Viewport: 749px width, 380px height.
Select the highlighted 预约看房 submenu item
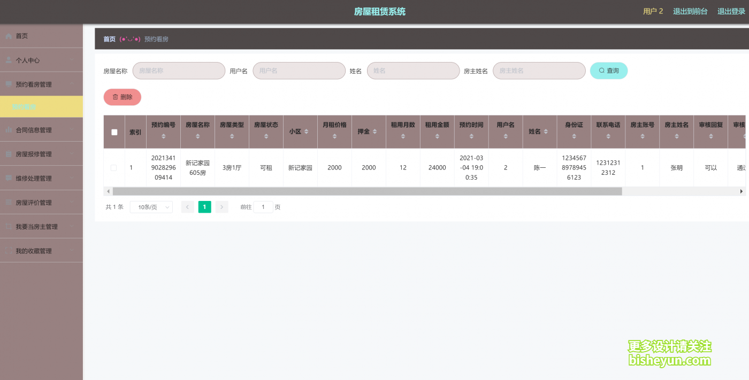(41, 107)
